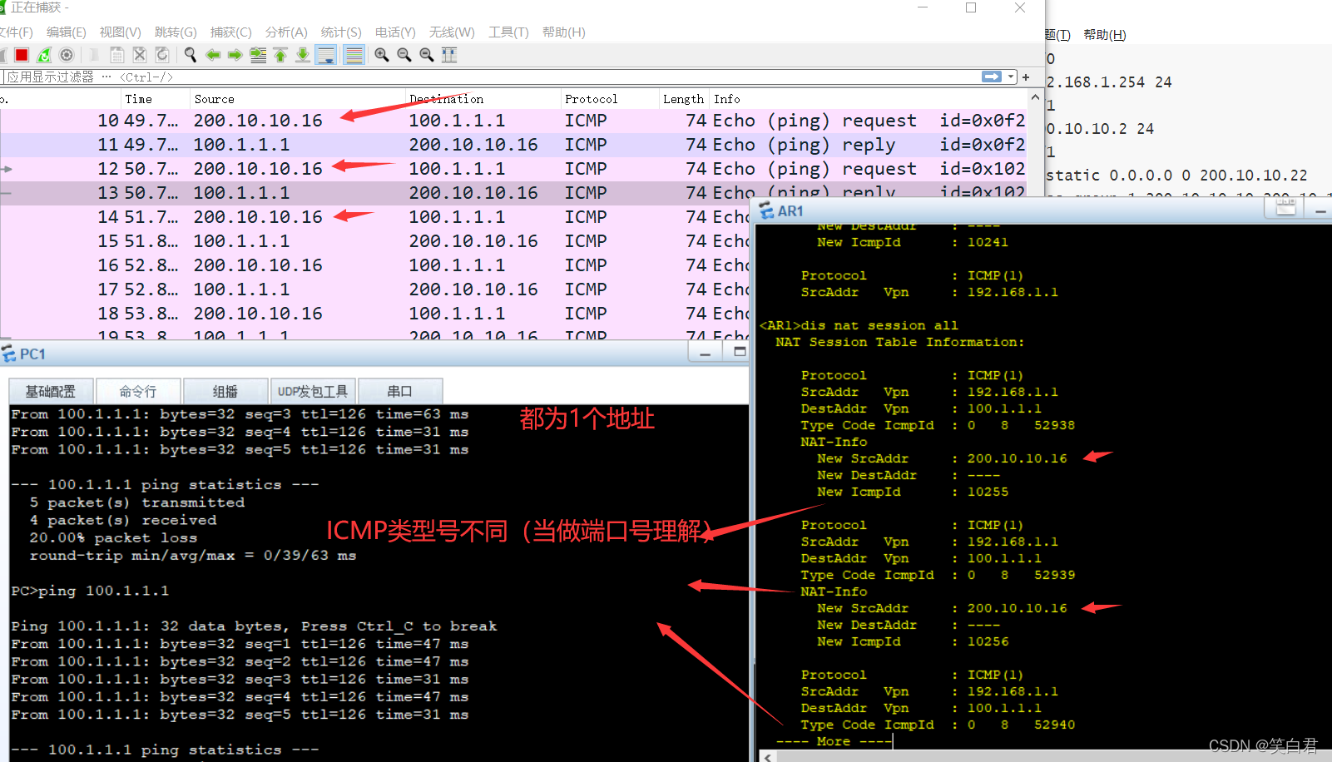Screen dimensions: 1332x762
Task: Toggle auto-scroll during live capture
Action: click(326, 55)
